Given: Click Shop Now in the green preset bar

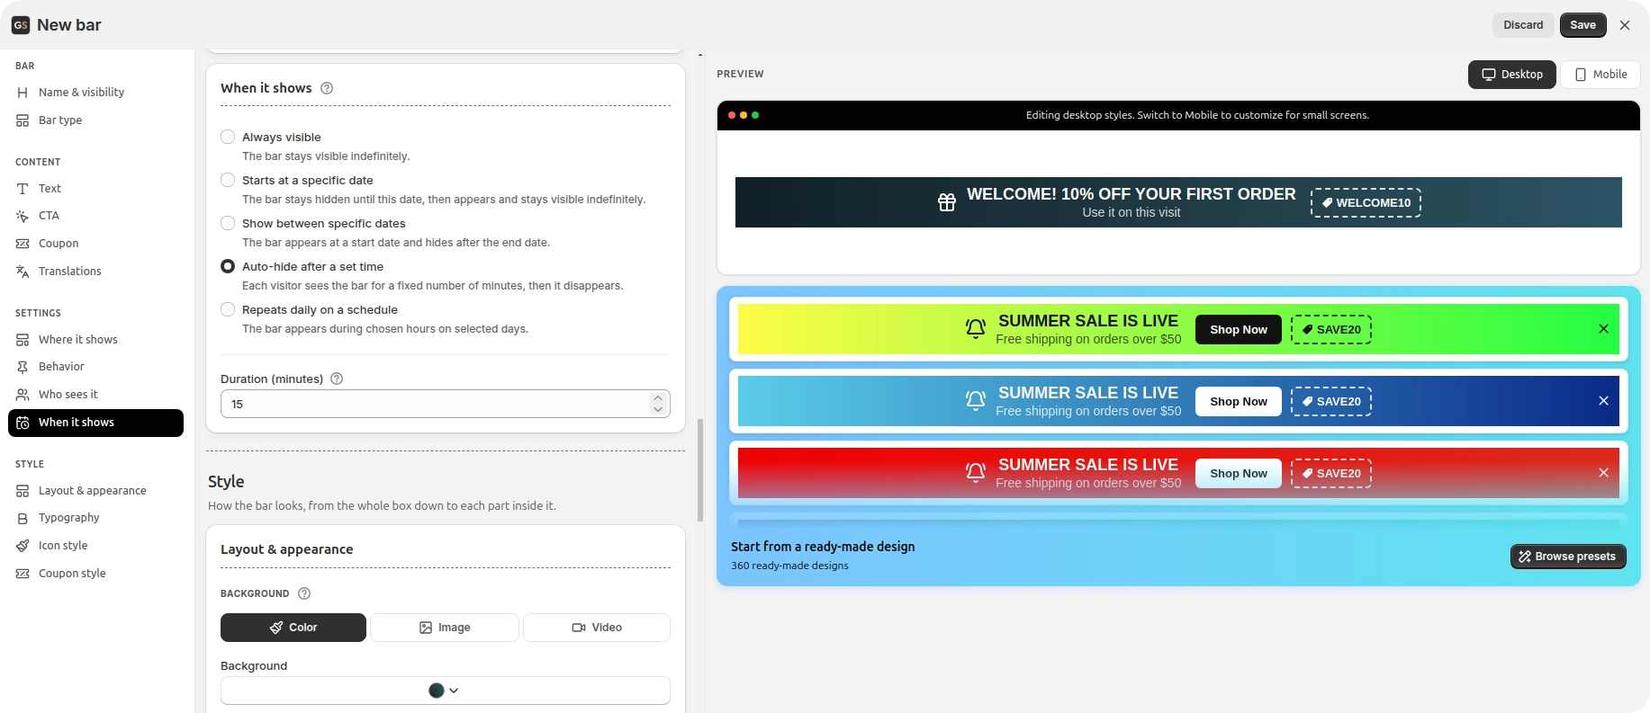Looking at the screenshot, I should coord(1239,330).
